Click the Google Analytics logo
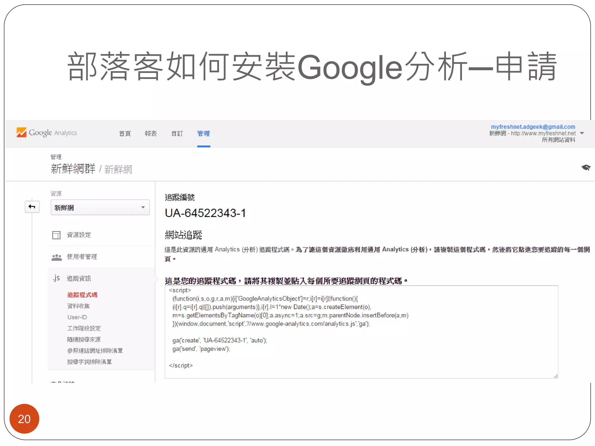Screen dimensions: 595x446 47,133
